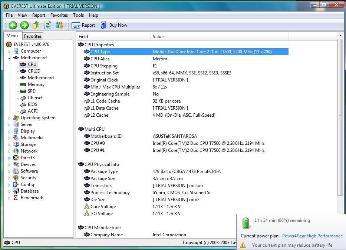Image resolution: width=346 pixels, height=250 pixels.
Task: Click the Multimedia speaker icon
Action: [x=16, y=138]
